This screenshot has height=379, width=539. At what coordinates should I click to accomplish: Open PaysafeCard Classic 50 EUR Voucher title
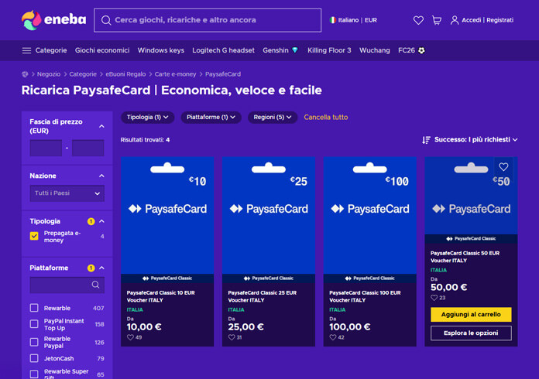[x=465, y=257]
